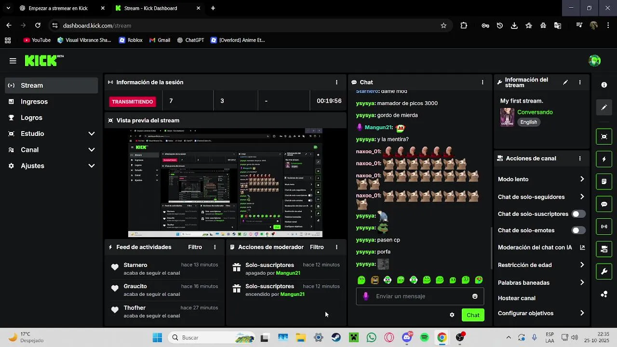Toggle Chat de solo-emotes switch
617x347 pixels.
tap(578, 230)
